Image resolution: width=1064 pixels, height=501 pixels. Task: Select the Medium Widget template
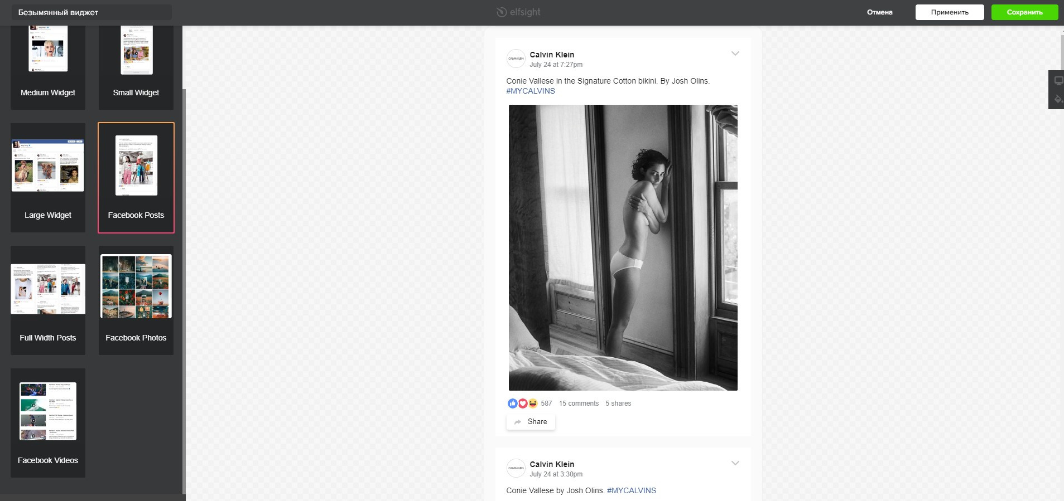[x=48, y=67]
